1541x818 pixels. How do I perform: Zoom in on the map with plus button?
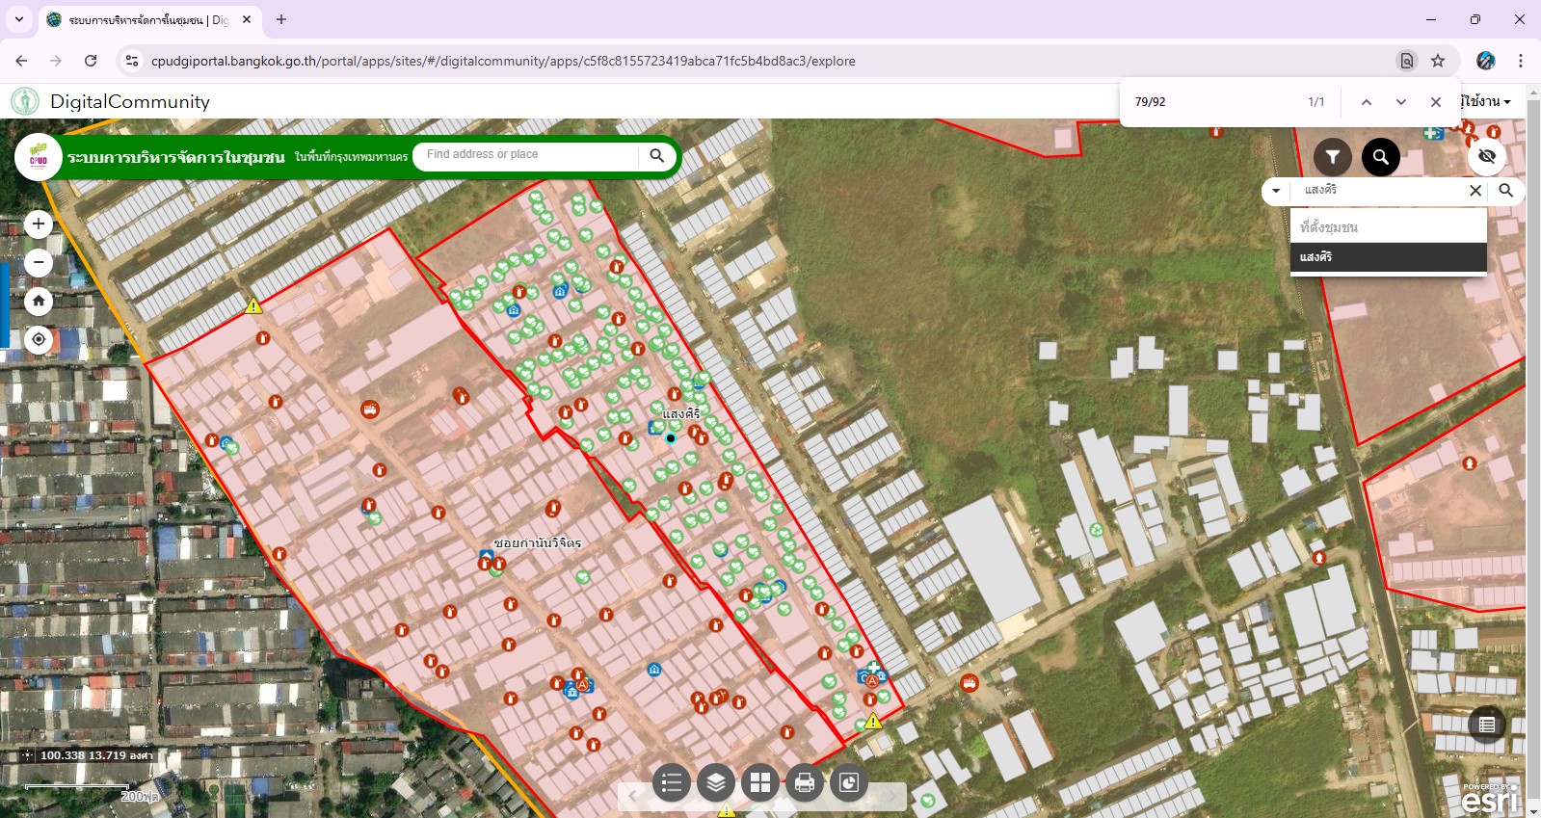pyautogui.click(x=39, y=224)
